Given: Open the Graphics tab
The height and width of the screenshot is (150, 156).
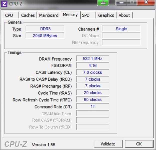Looking at the screenshot, I should pos(106,15).
